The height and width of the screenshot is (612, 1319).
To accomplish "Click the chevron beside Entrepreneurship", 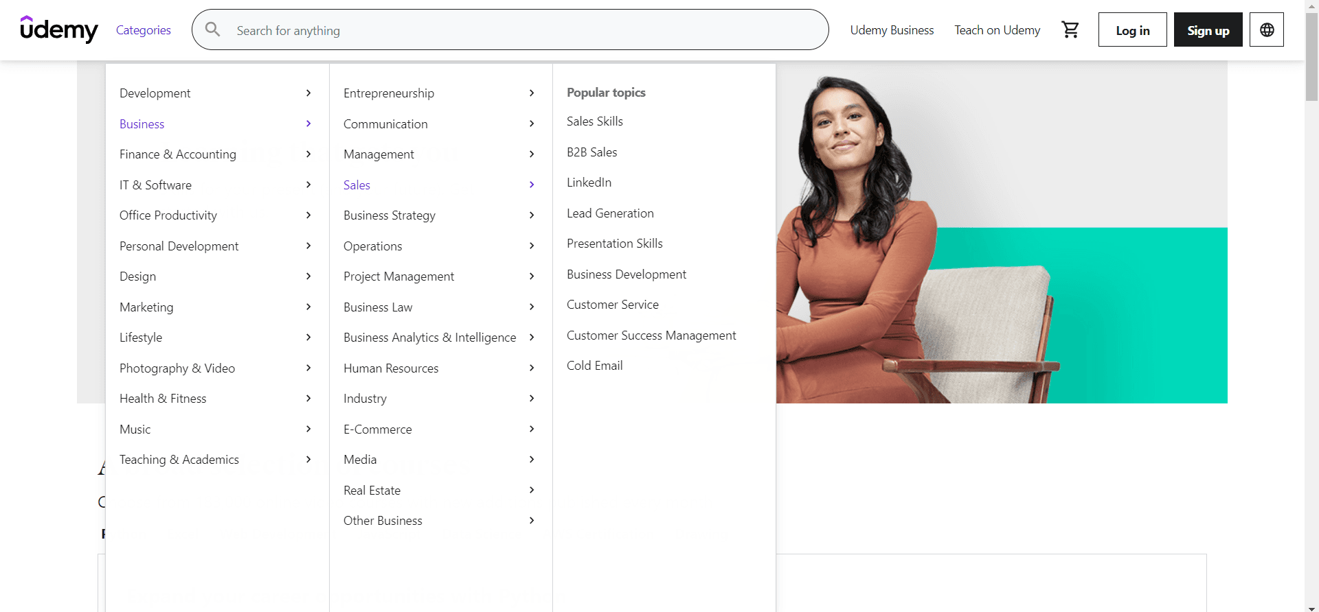I will [x=532, y=93].
